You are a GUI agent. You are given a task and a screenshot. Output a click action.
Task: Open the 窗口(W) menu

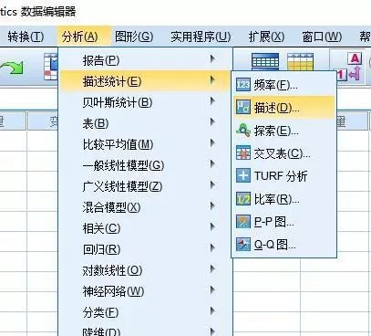click(x=322, y=37)
